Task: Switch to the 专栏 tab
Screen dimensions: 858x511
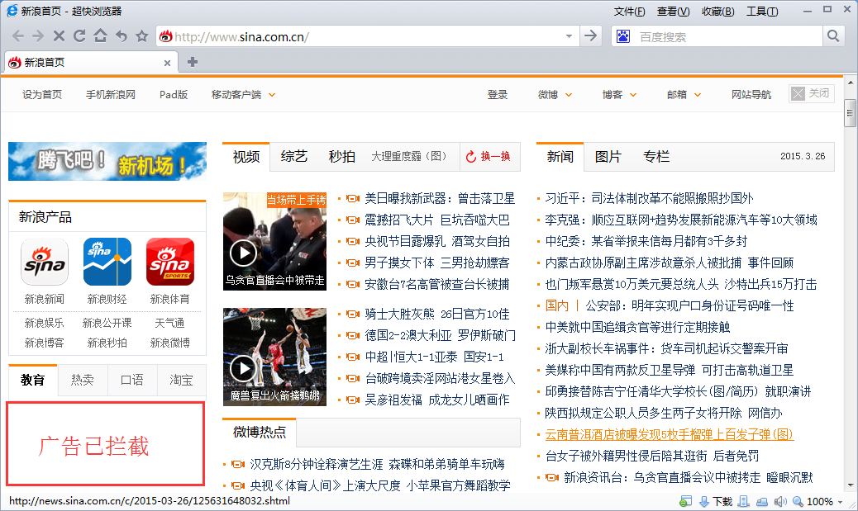Action: pyautogui.click(x=656, y=157)
